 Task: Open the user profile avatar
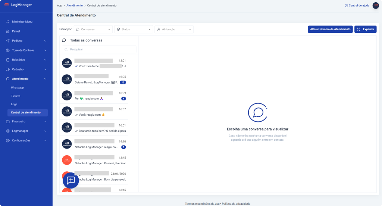click(x=376, y=5)
